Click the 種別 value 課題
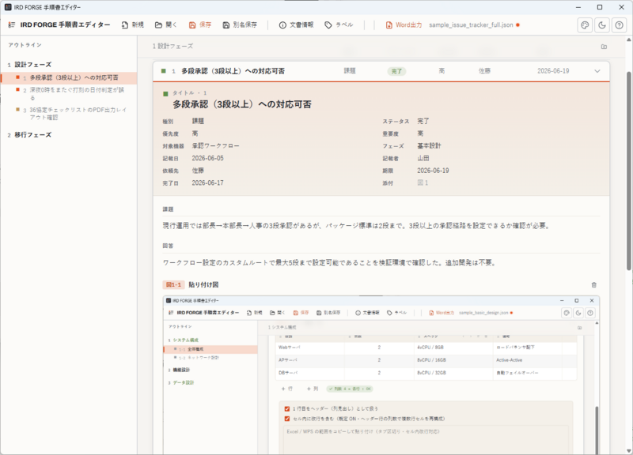The width and height of the screenshot is (633, 455). pyautogui.click(x=198, y=121)
